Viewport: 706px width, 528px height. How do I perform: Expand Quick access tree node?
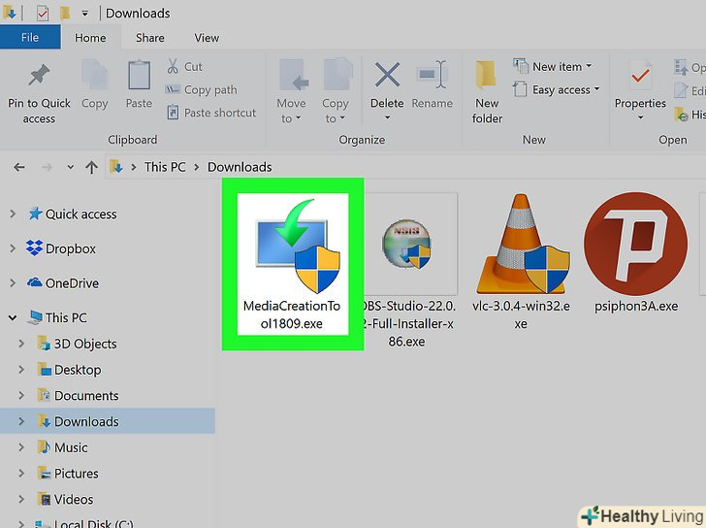(13, 214)
